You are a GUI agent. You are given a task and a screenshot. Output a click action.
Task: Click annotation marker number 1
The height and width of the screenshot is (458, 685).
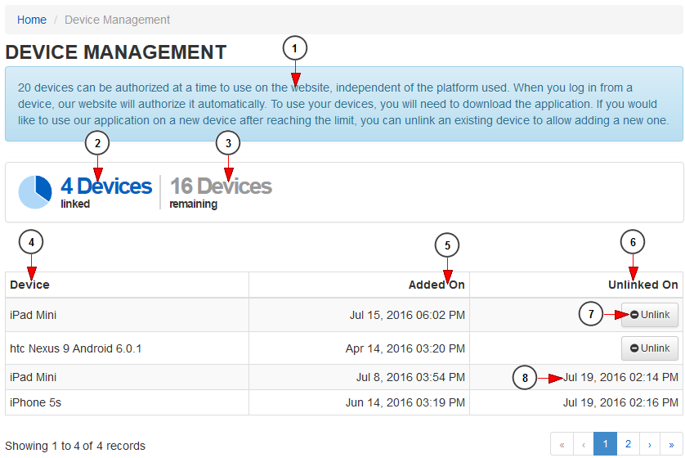click(x=295, y=48)
